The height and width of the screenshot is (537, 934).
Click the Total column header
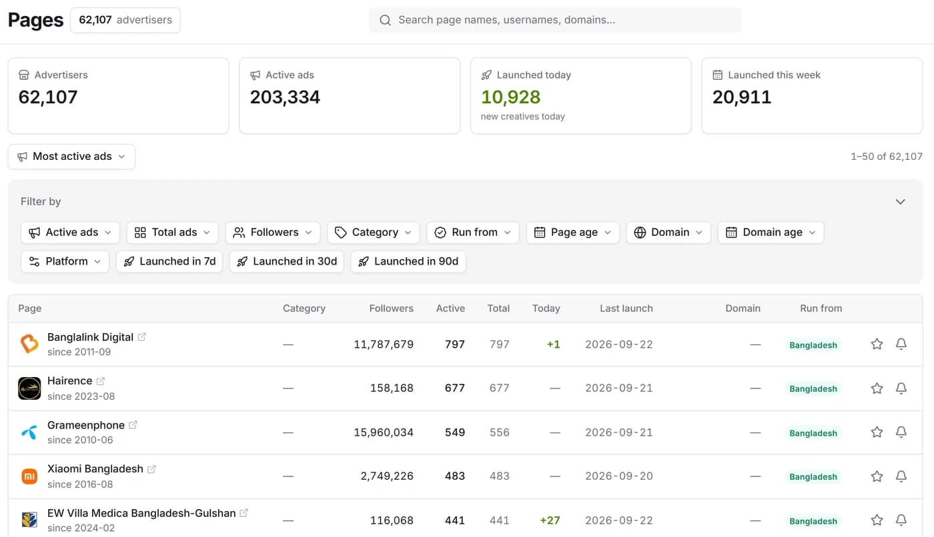(x=498, y=308)
